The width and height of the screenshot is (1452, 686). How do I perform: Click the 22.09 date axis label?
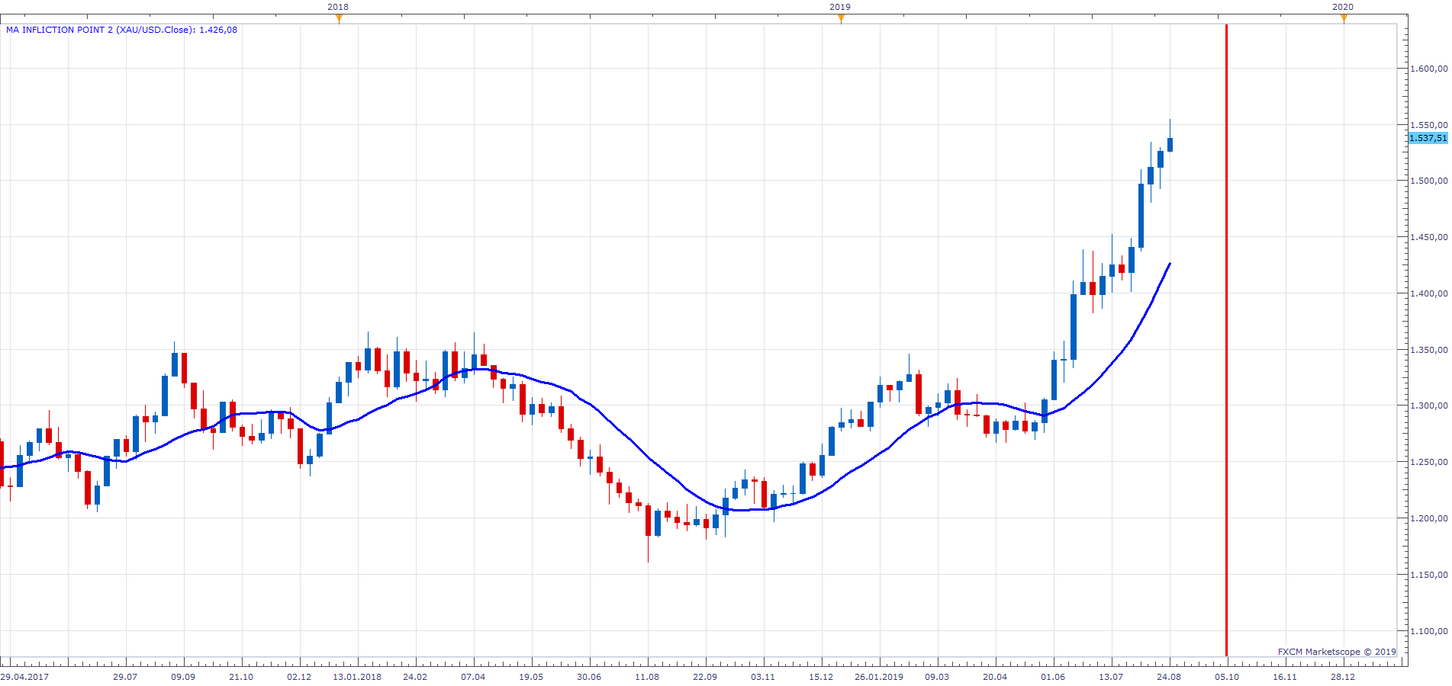(705, 677)
